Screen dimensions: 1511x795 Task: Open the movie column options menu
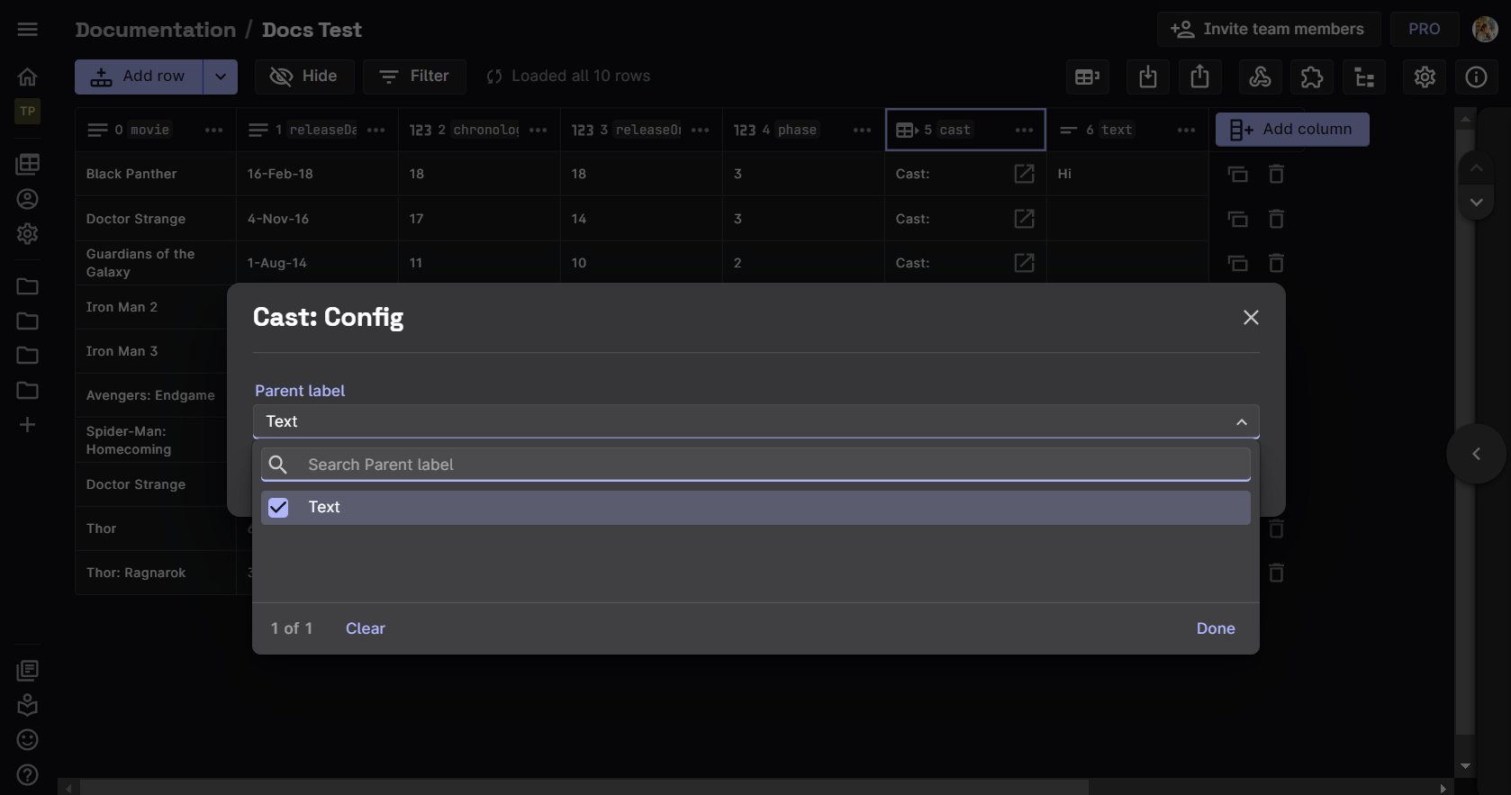coord(213,130)
